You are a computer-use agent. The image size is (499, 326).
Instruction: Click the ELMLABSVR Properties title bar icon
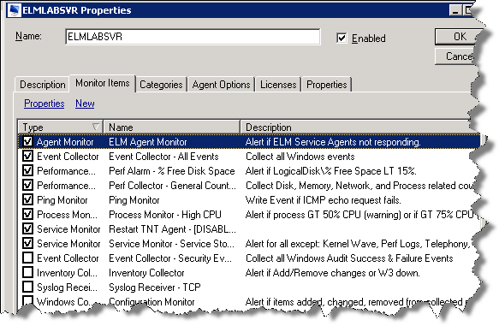[15, 10]
